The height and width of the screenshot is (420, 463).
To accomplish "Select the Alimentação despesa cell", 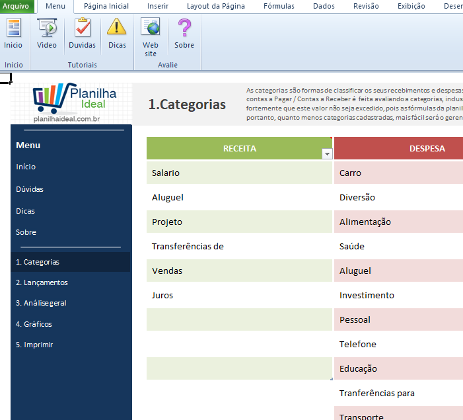I will pos(399,222).
